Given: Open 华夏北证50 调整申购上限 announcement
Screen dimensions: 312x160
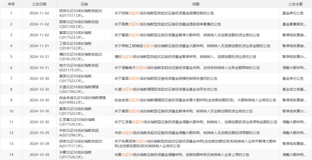Looking at the screenshot, I should (182, 155).
